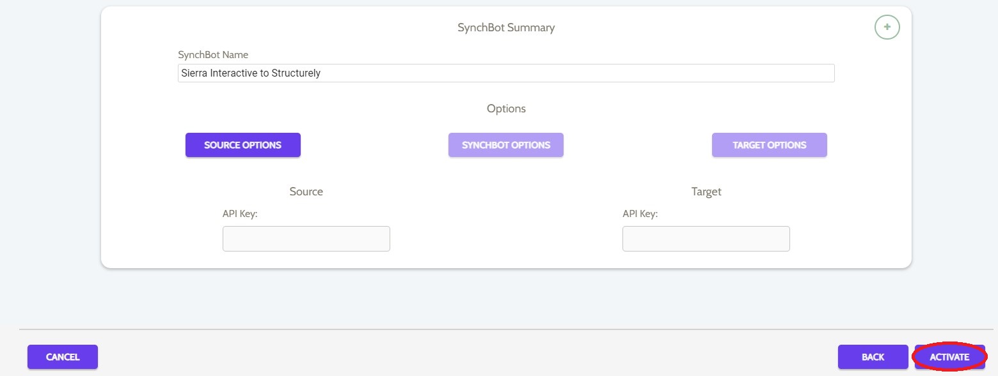This screenshot has width=998, height=376.
Task: Click the Target column heading
Action: click(x=706, y=192)
